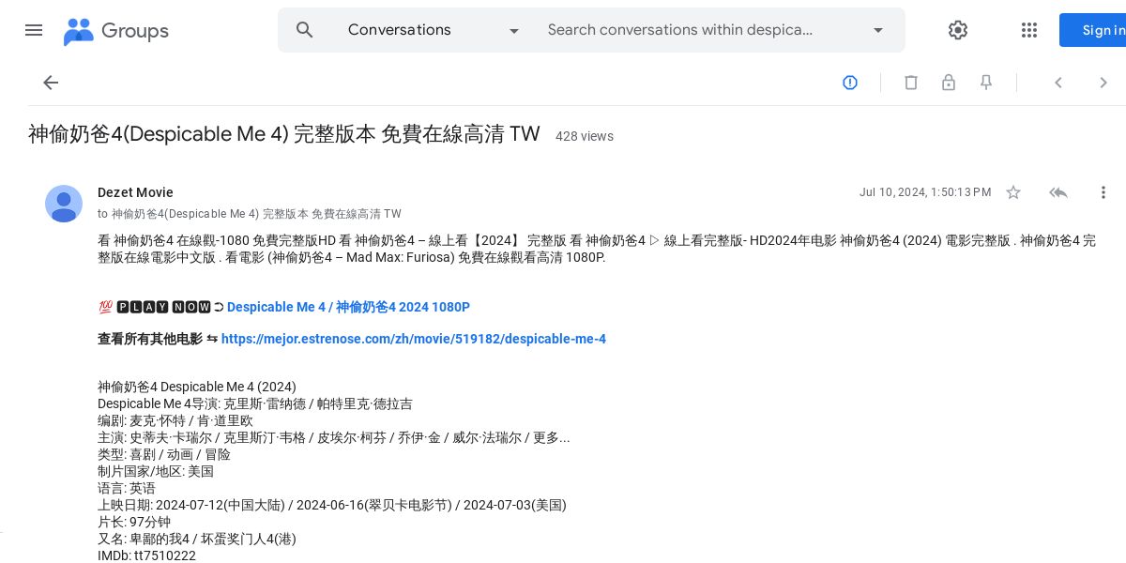Open the settings gear icon
1126x563 pixels.
957,30
